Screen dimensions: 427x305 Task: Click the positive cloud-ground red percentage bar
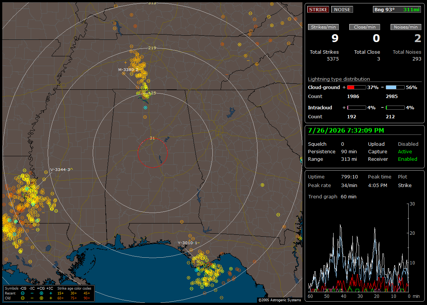[x=356, y=88]
